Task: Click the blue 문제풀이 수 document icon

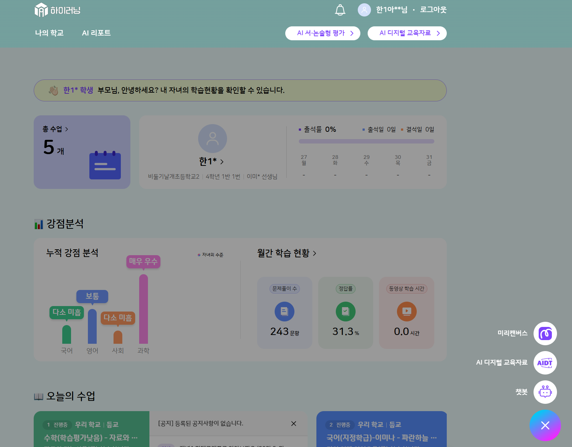Action: [285, 312]
